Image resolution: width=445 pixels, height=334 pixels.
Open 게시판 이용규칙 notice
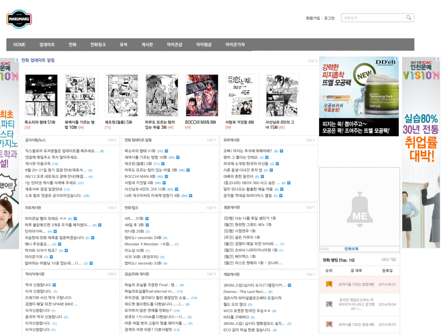[x=38, y=164]
